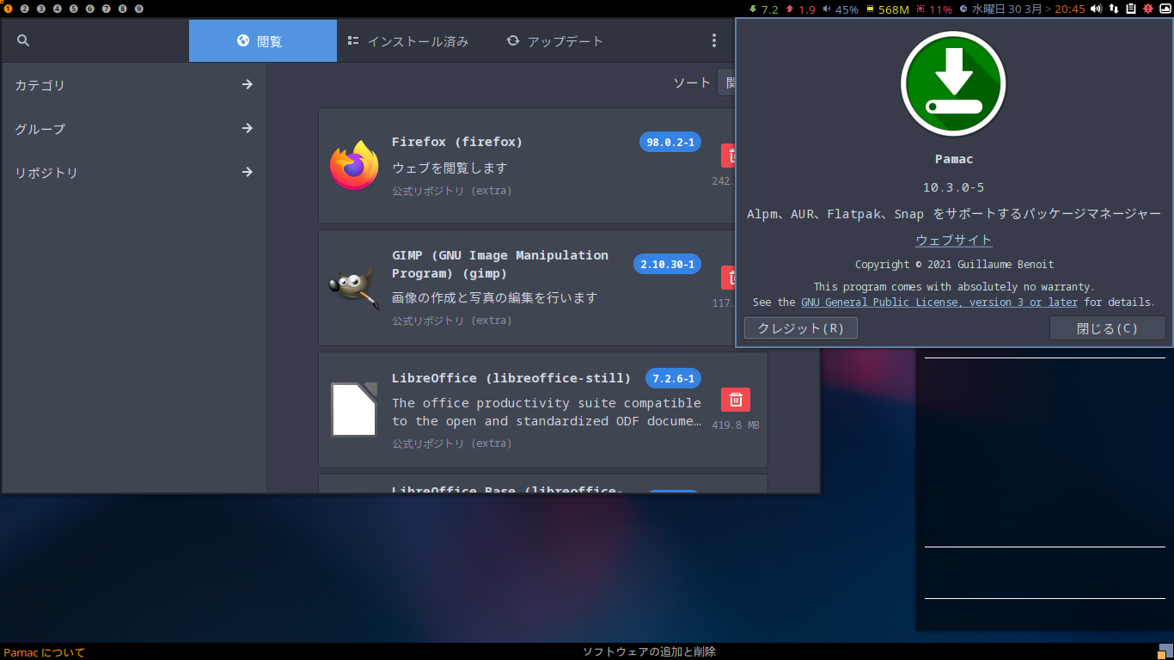
Task: Select the Firefox (firefox) package title
Action: [x=457, y=142]
